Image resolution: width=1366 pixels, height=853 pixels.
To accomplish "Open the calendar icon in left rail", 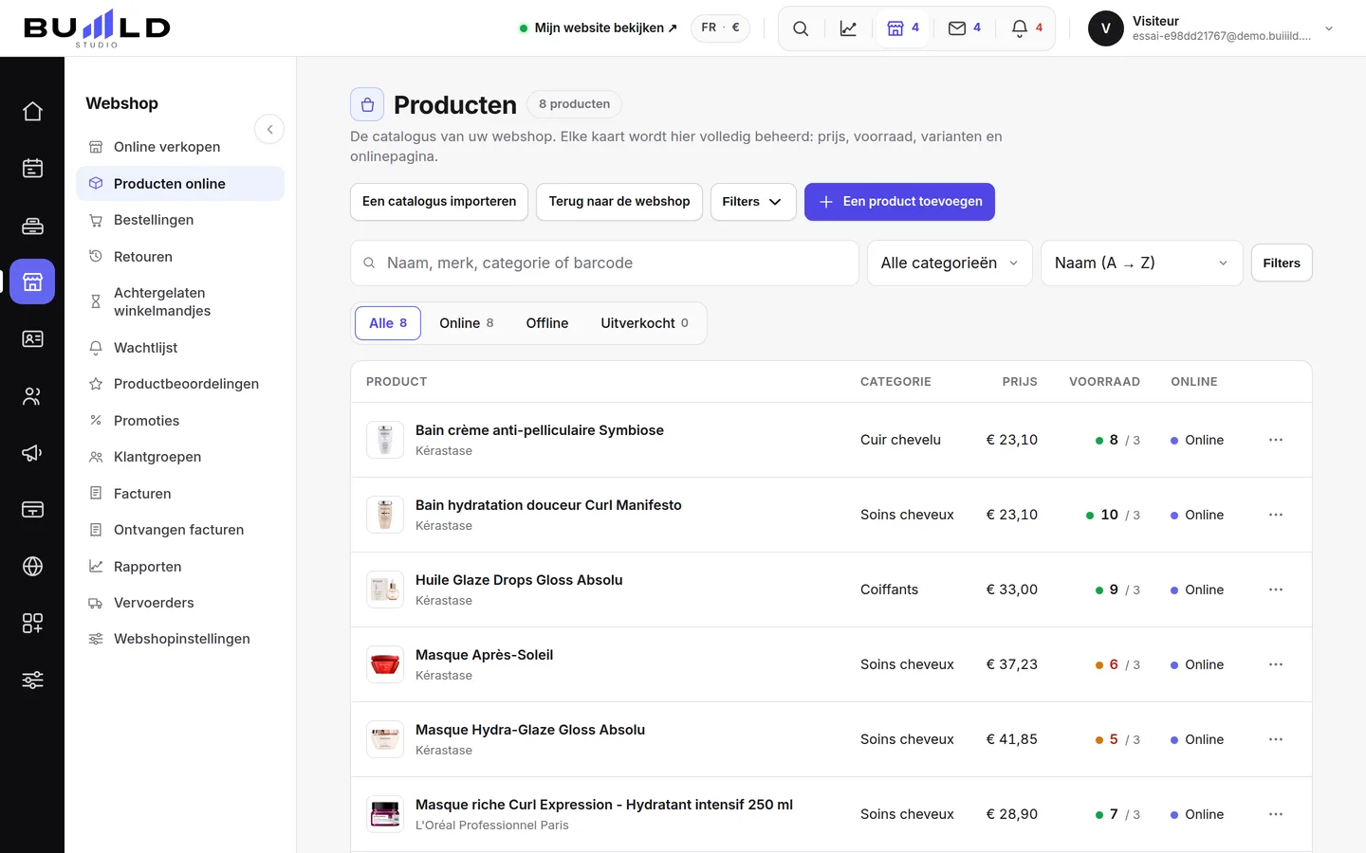I will pyautogui.click(x=32, y=168).
